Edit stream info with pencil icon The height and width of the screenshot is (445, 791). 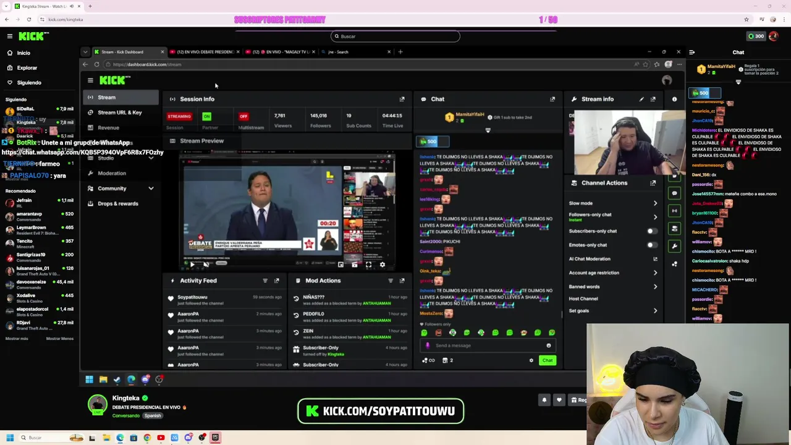click(641, 100)
